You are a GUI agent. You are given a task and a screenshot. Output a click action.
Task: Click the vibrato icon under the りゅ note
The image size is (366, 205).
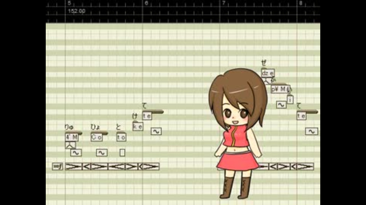click(76, 153)
